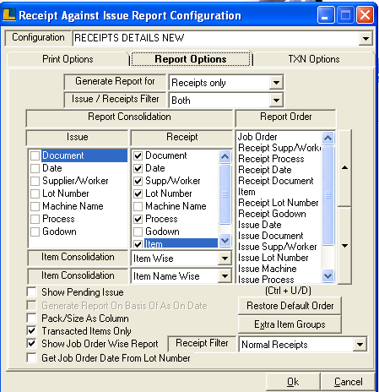Uncheck the Receipt Lot Number checkbox

[x=138, y=193]
